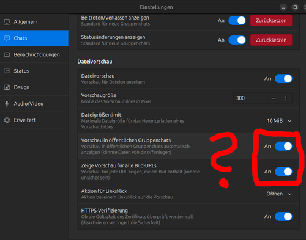The width and height of the screenshot is (306, 240).
Task: Click the Audio/Video microphone icon
Action: pos(7,104)
